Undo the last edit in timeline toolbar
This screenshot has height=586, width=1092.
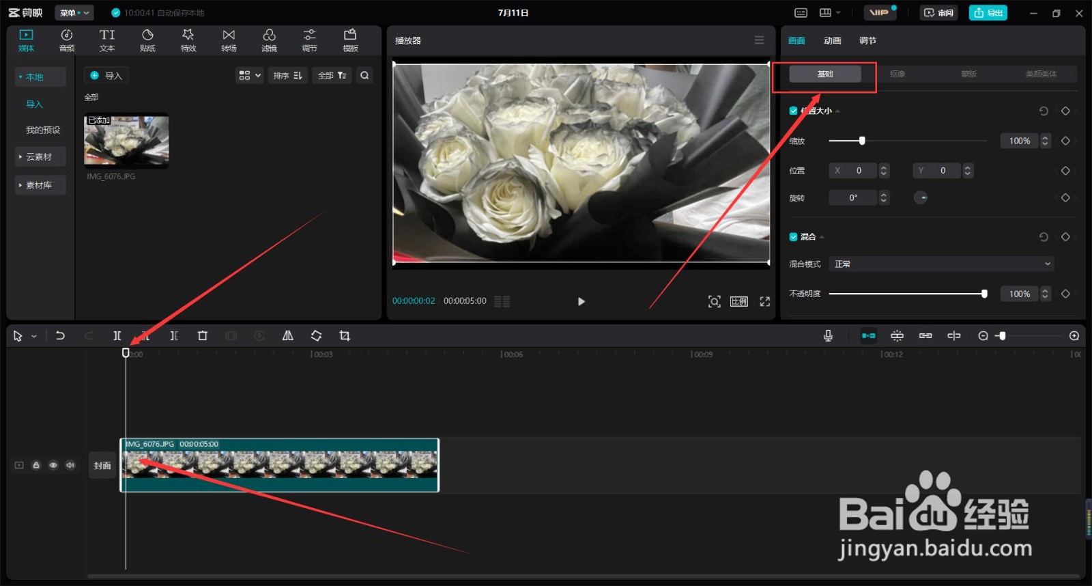coord(60,335)
